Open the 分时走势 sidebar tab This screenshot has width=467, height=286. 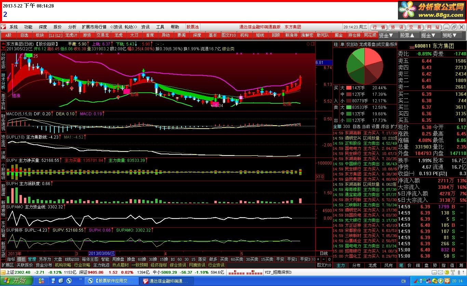(3, 61)
